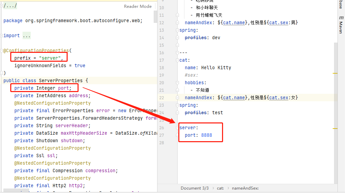Click line number 22 in gutter
The image size is (345, 193).
[162, 98]
